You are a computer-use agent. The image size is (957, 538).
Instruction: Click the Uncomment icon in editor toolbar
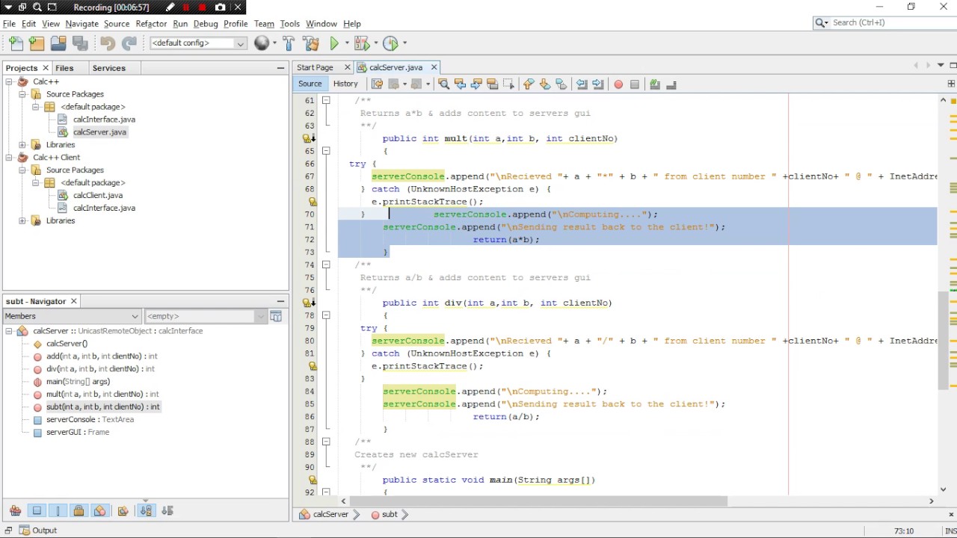[671, 84]
